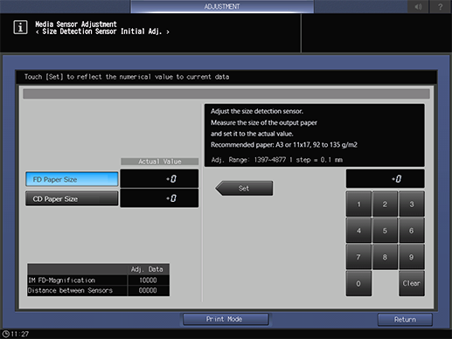Tap keypad digit 9
The width and height of the screenshot is (452, 339).
(x=412, y=257)
